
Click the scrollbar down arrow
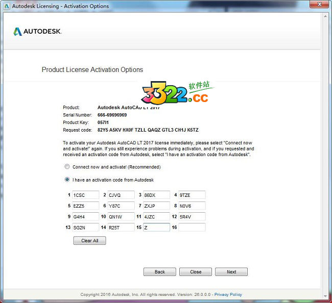coord(325,296)
